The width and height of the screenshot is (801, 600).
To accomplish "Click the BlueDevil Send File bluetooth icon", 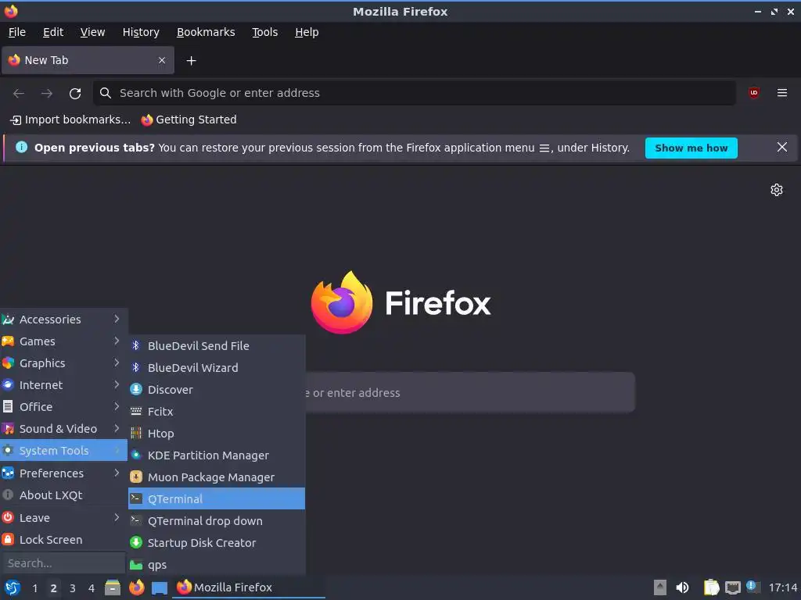I will tap(135, 345).
